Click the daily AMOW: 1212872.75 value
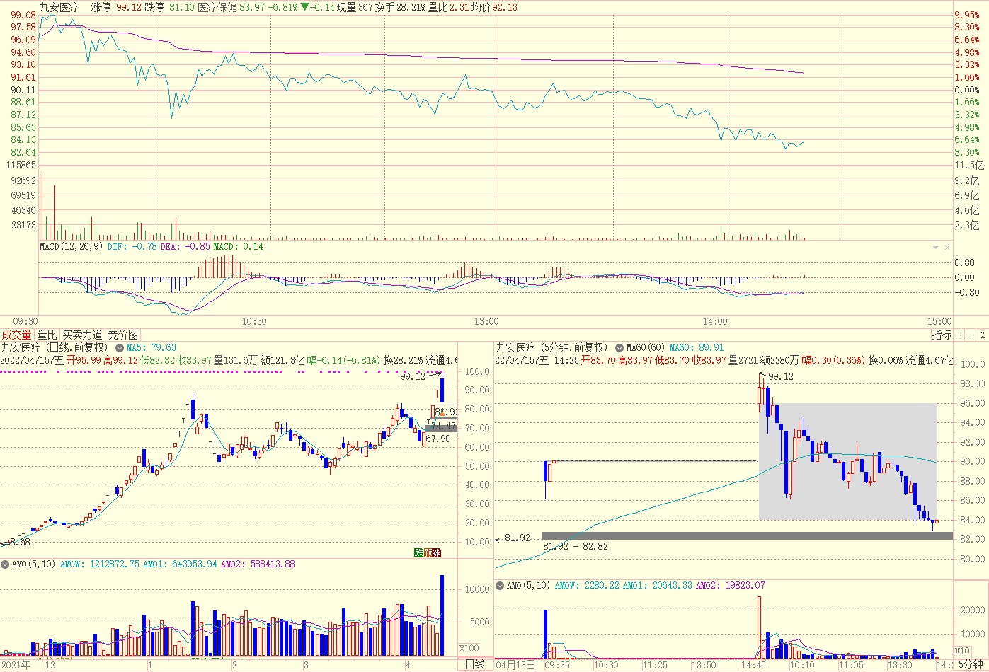This screenshot has height=672, width=989. [x=100, y=564]
